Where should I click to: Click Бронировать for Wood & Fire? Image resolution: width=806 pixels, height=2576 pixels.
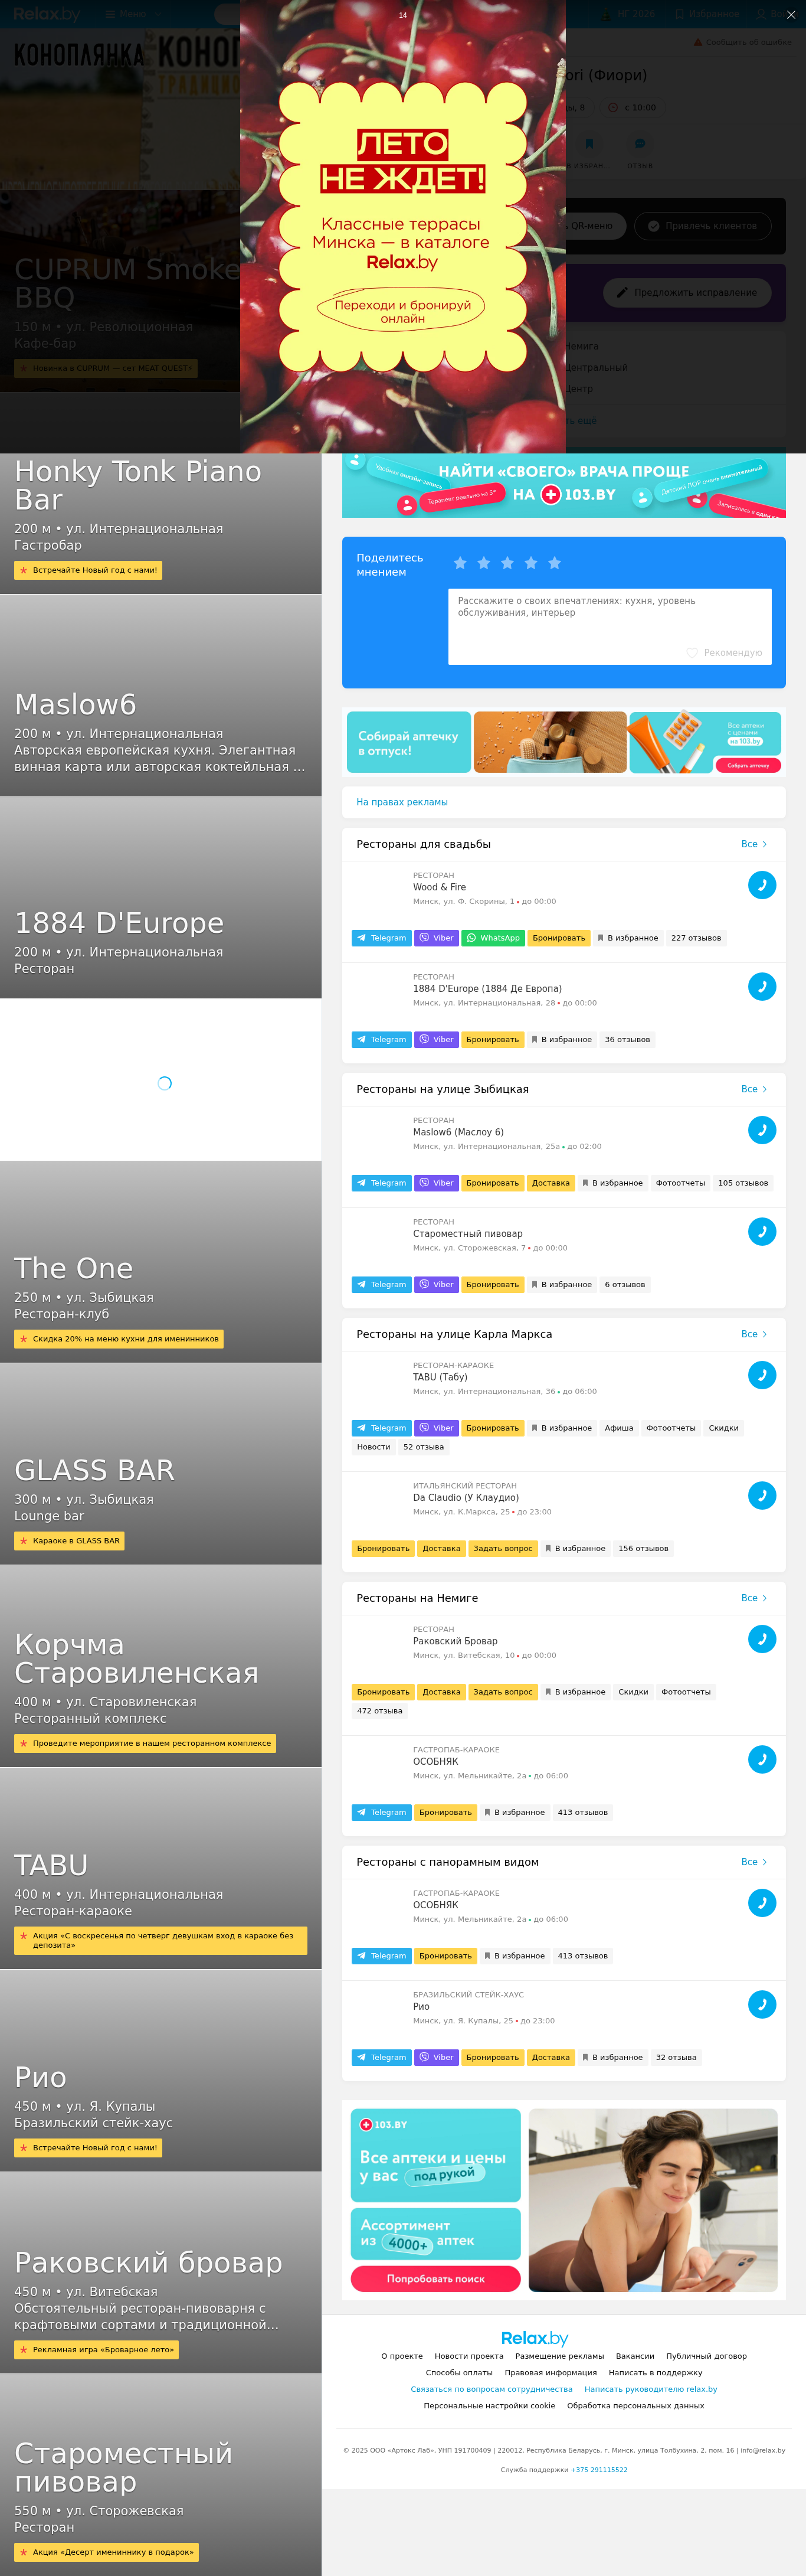pos(558,938)
